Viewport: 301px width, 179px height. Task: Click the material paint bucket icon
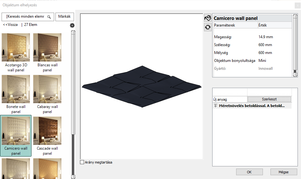(x=208, y=18)
